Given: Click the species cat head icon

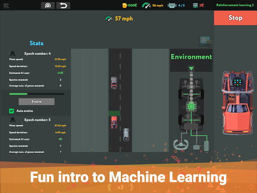Looking at the screenshot, I should tap(172, 6).
